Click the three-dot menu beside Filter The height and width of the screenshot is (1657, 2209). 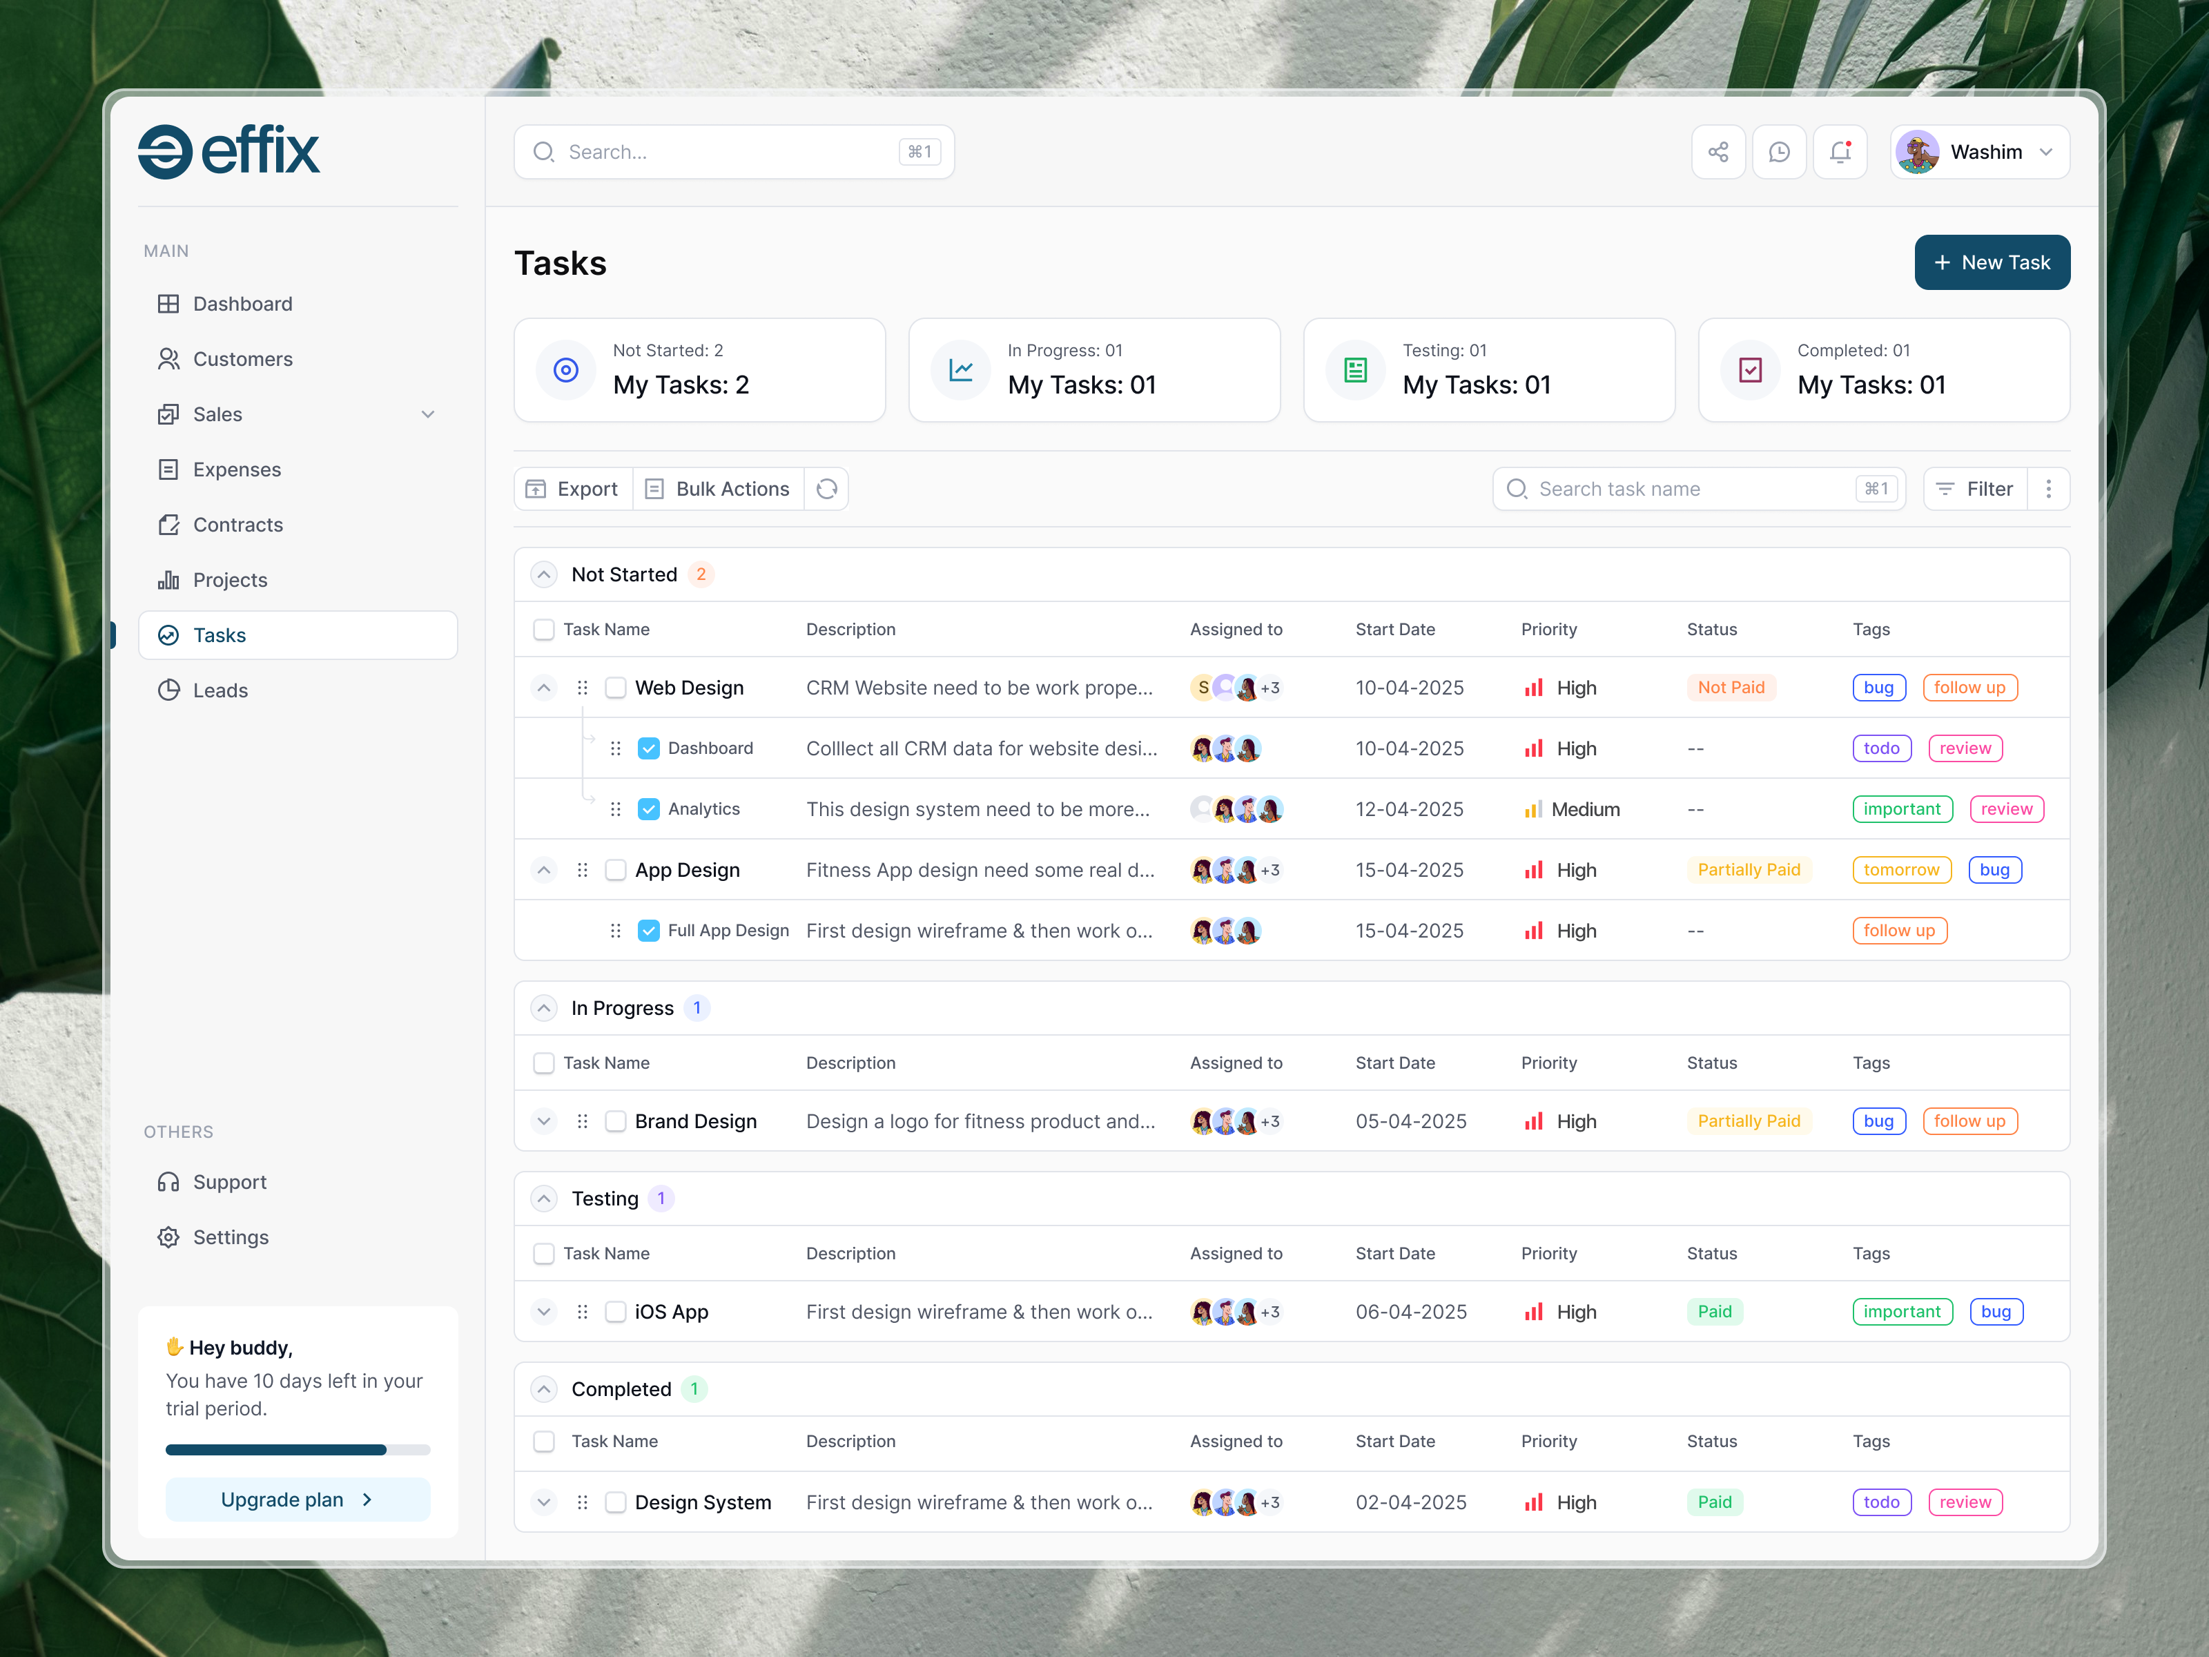(2050, 488)
